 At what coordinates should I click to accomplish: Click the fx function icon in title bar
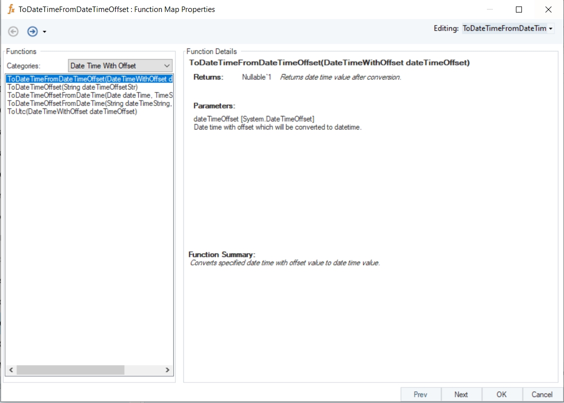11,9
